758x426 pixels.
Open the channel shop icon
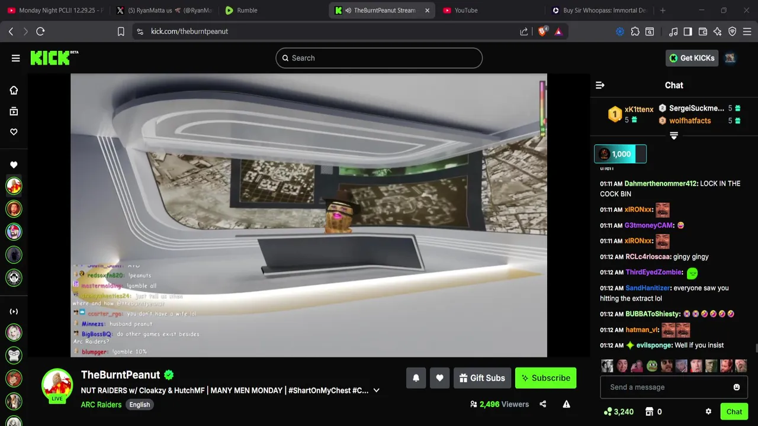click(649, 412)
